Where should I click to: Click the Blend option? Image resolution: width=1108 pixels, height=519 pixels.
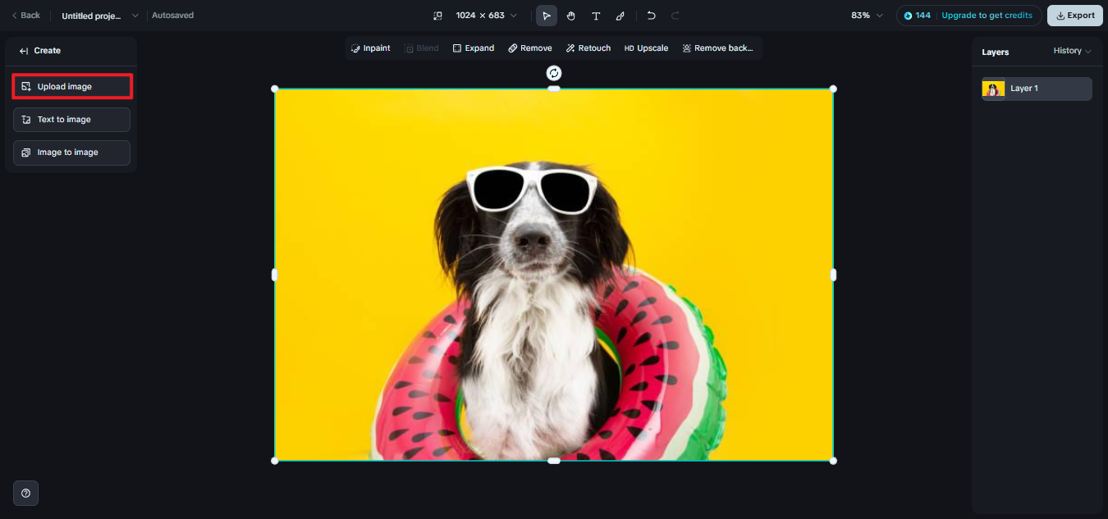[x=421, y=48]
